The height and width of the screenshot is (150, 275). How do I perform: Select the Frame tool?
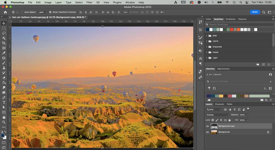(x=4, y=48)
